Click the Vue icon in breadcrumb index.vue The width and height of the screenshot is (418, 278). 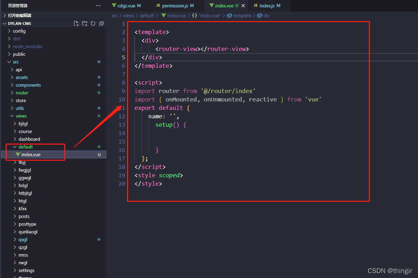[164, 15]
